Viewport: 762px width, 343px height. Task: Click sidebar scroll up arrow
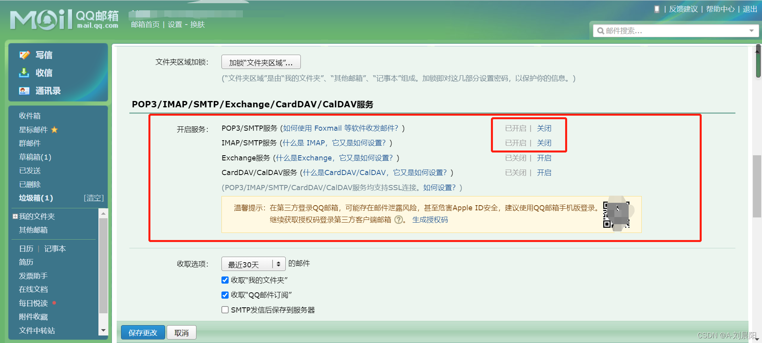pos(103,213)
